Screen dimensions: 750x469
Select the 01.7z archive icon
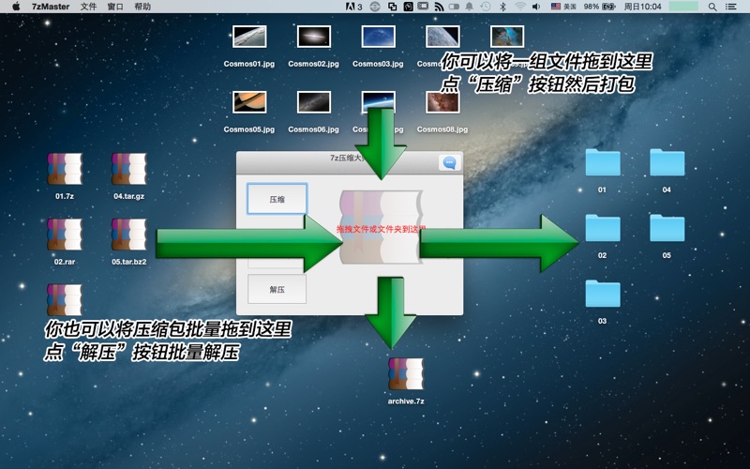[65, 169]
